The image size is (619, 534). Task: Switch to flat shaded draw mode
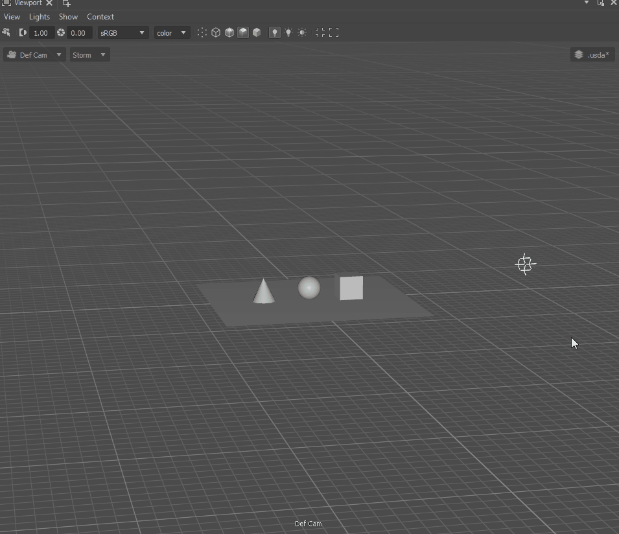pos(257,32)
